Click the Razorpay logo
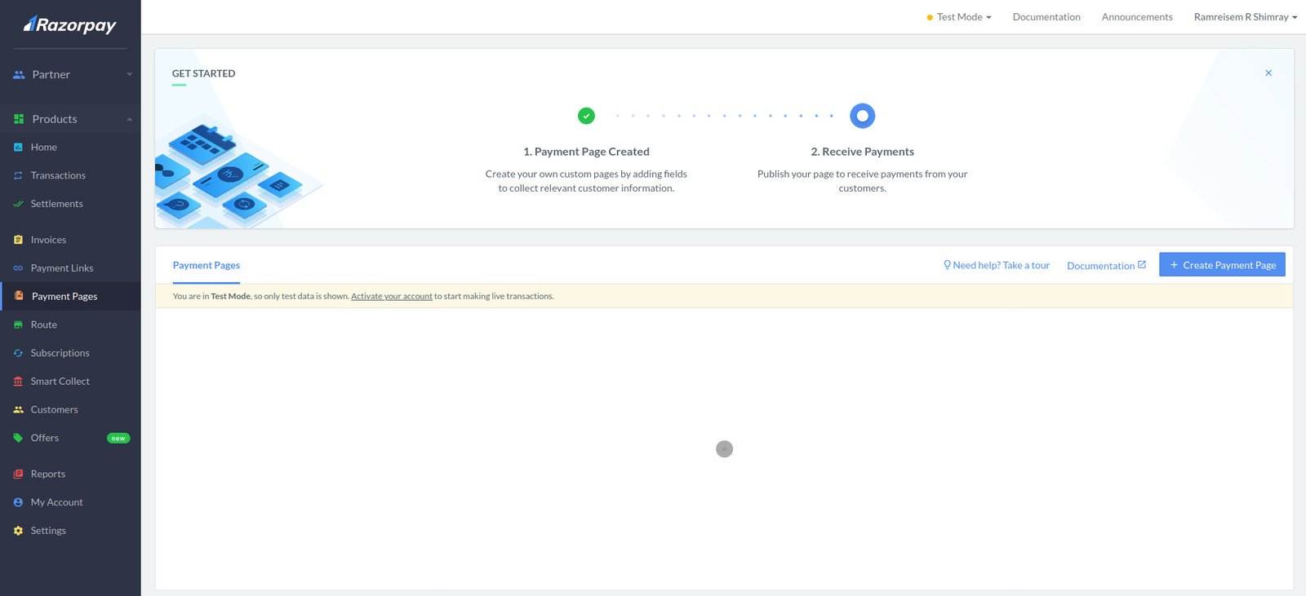Image resolution: width=1306 pixels, height=596 pixels. click(x=70, y=25)
